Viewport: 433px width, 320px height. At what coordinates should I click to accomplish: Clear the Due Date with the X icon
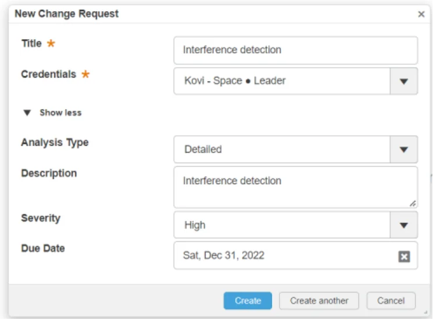(404, 256)
